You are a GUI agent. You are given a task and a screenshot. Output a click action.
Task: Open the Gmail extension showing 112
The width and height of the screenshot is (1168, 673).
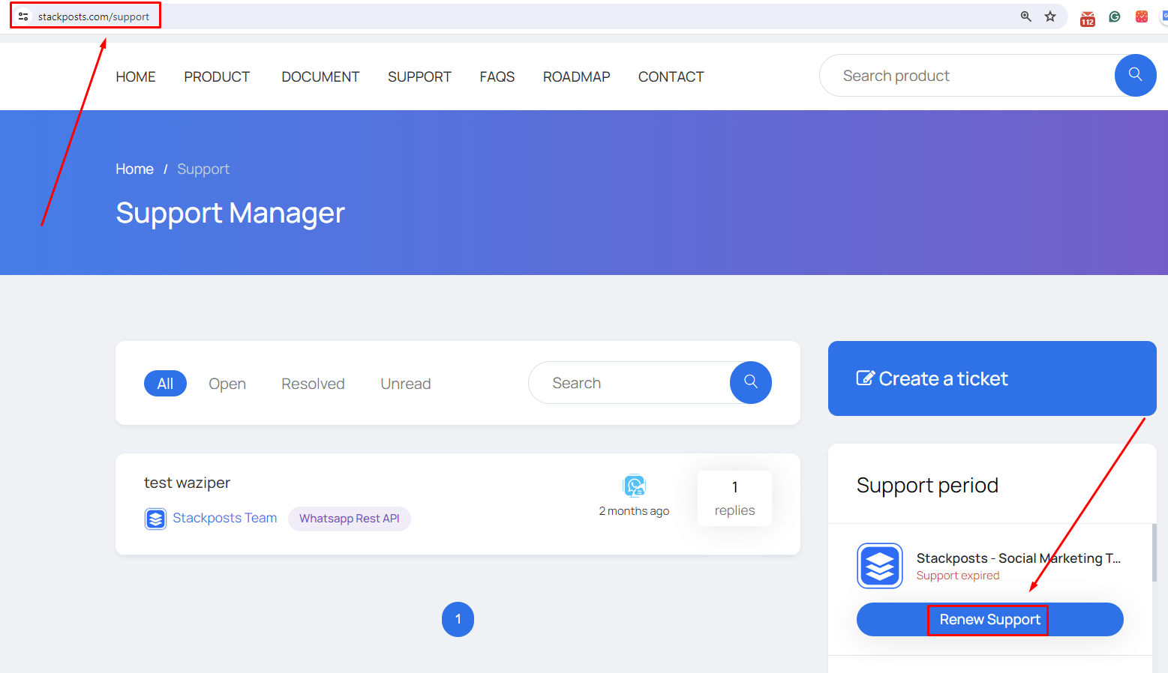pos(1087,18)
